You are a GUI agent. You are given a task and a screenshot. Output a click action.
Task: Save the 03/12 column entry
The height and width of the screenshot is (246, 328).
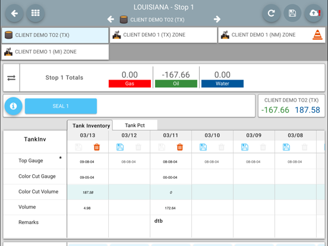click(120, 147)
